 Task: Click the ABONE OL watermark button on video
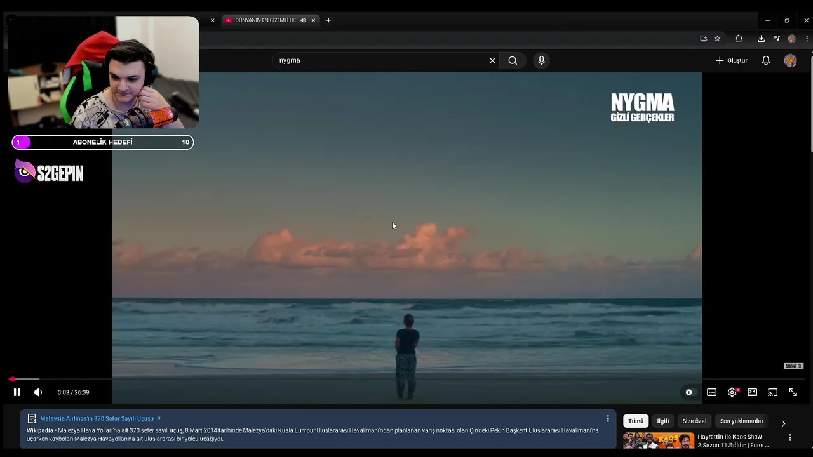(x=793, y=366)
